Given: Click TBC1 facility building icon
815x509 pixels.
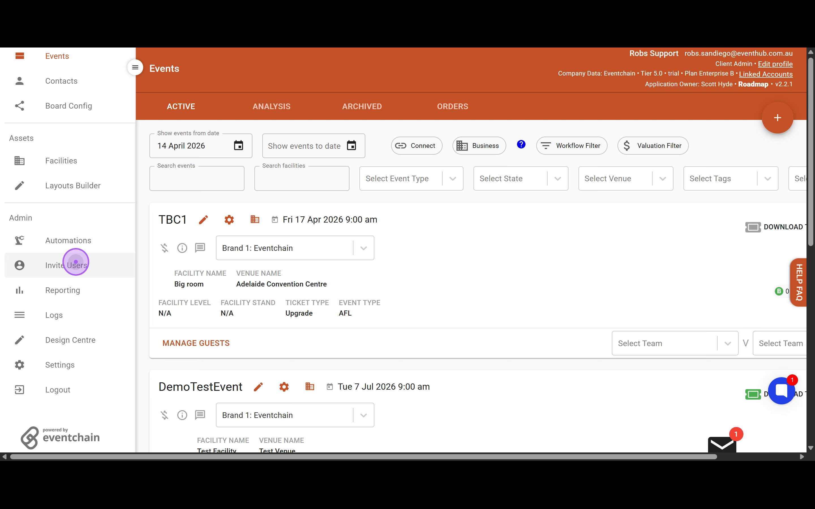Looking at the screenshot, I should pos(255,219).
